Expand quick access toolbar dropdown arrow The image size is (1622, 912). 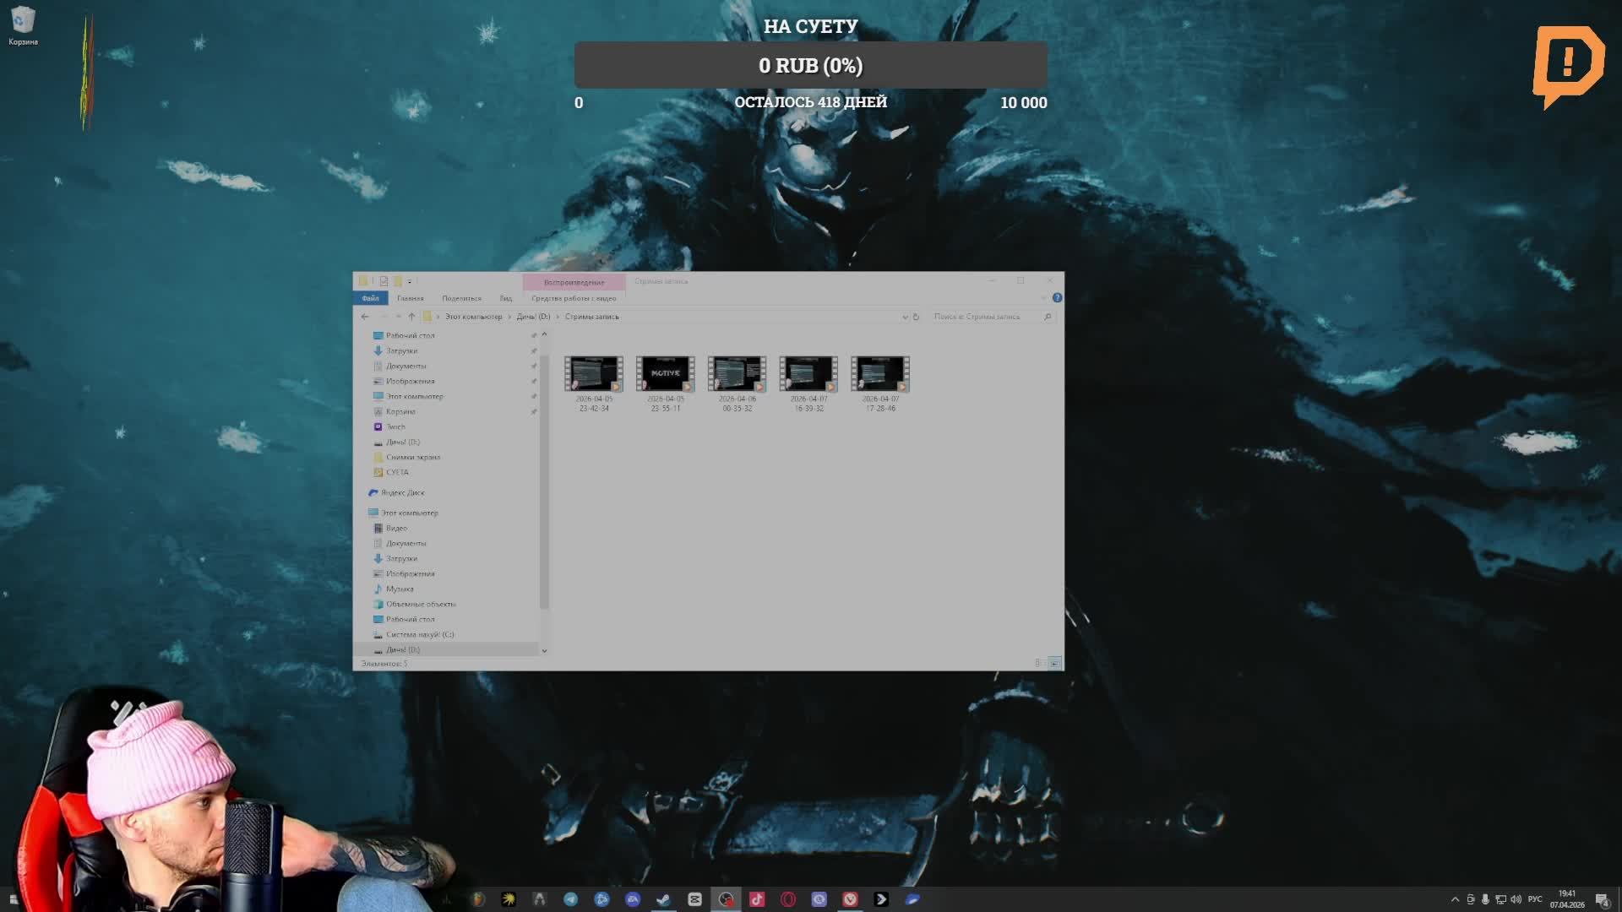(410, 281)
